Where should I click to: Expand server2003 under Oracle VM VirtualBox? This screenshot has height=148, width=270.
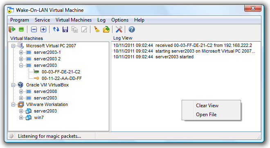click(21, 98)
